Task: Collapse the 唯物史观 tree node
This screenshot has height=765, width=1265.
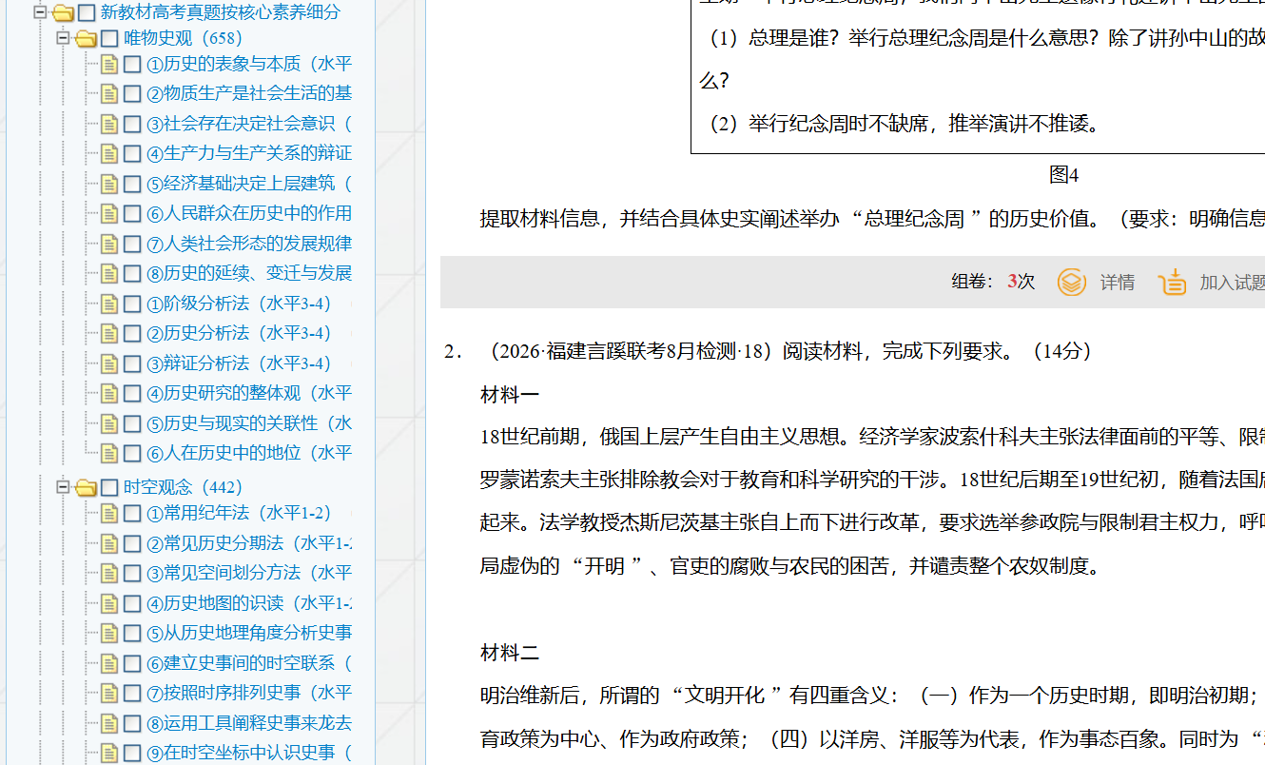Action: coord(63,38)
